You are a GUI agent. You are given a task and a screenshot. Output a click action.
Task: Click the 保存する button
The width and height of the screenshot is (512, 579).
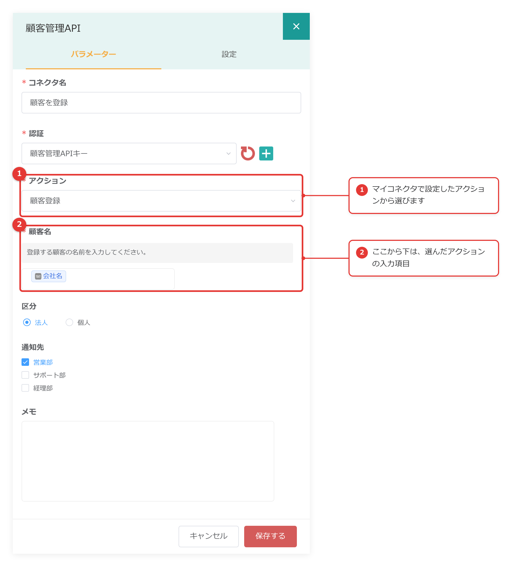(x=270, y=536)
